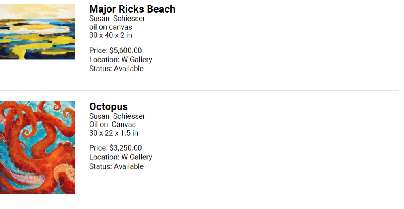Click the Oil on Canvas text under Octopus
The image size is (404, 209).
point(112,125)
